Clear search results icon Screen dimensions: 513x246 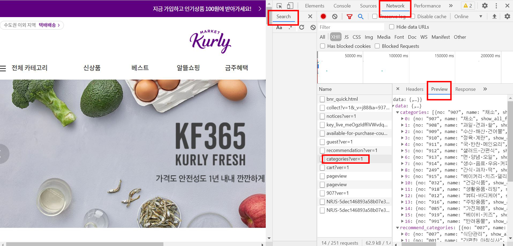coord(313,27)
